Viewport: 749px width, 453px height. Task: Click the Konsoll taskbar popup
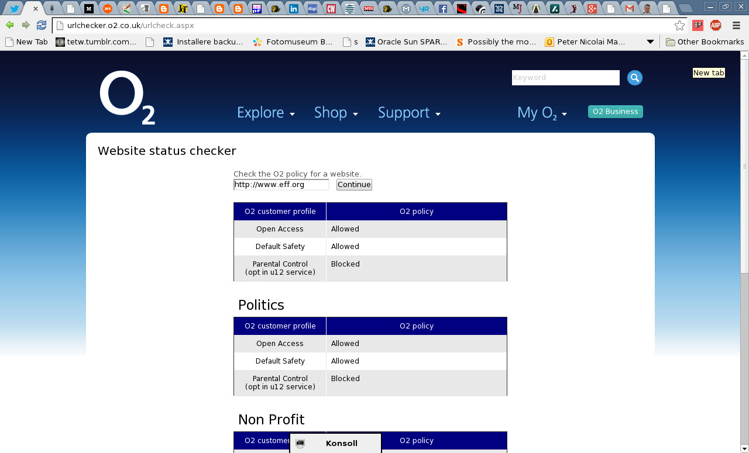coord(336,443)
